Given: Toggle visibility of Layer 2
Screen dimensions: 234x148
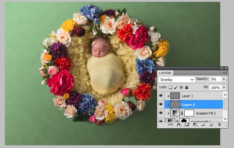Looking at the screenshot, I should point(161,104).
